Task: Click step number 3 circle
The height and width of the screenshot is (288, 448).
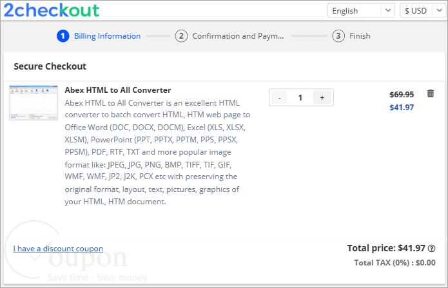Action: (338, 36)
